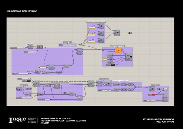Select the 'Remap animator slider' group label

96,22
